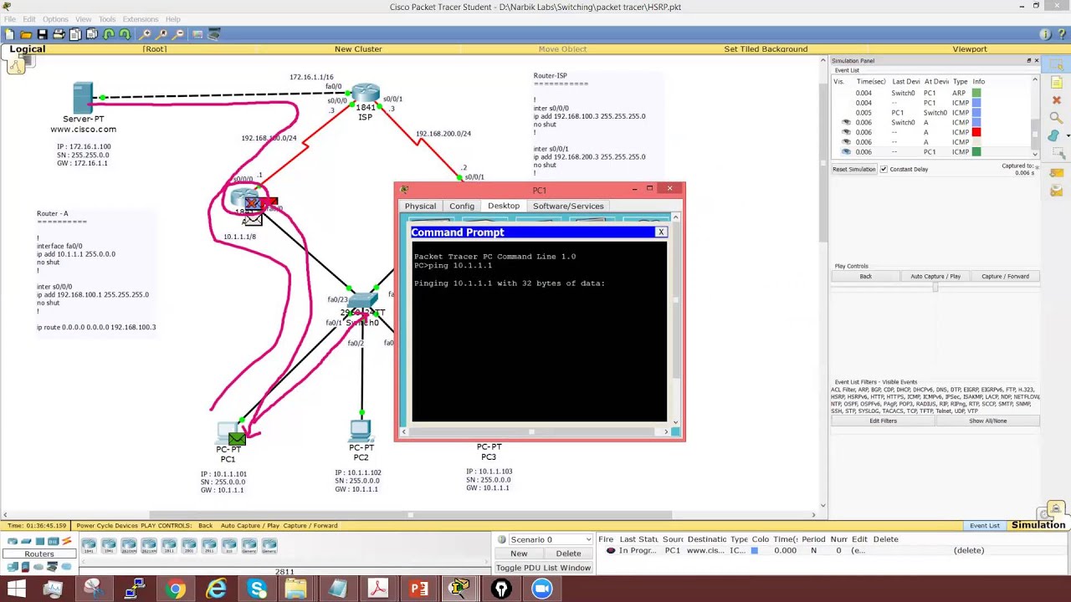Click Back in the Play Controls panel
Screen dimensions: 1071x602
[x=865, y=276]
